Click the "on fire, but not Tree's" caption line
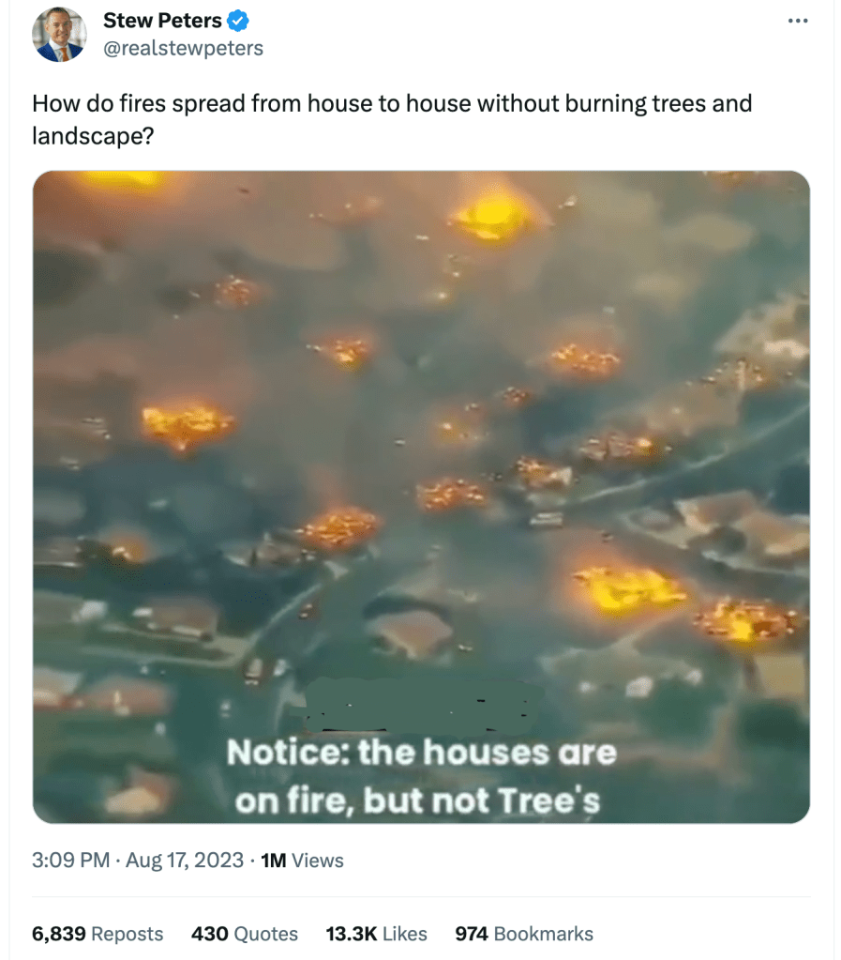 tap(417, 800)
